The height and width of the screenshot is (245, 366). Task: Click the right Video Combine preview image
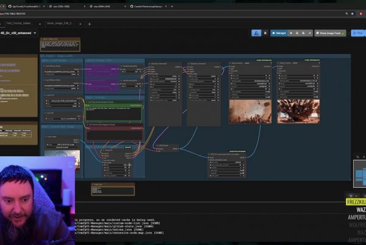(298, 111)
